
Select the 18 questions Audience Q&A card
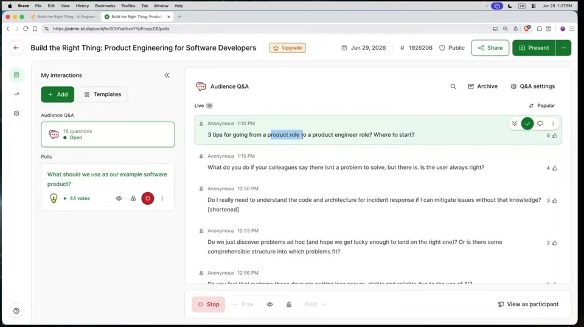point(108,134)
